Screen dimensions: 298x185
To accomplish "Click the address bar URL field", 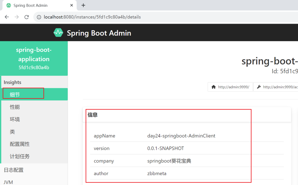I will pos(165,17).
